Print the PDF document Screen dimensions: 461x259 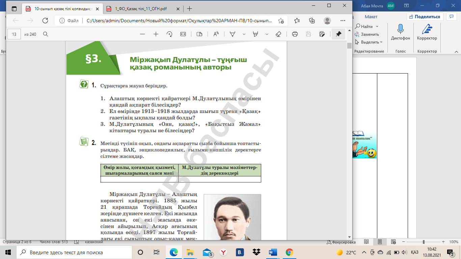[295, 34]
